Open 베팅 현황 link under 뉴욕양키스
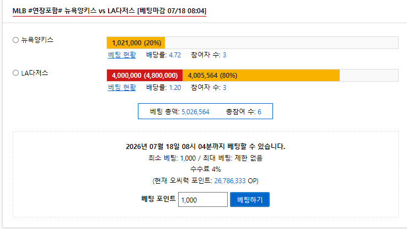This screenshot has height=229, width=407. [122, 55]
